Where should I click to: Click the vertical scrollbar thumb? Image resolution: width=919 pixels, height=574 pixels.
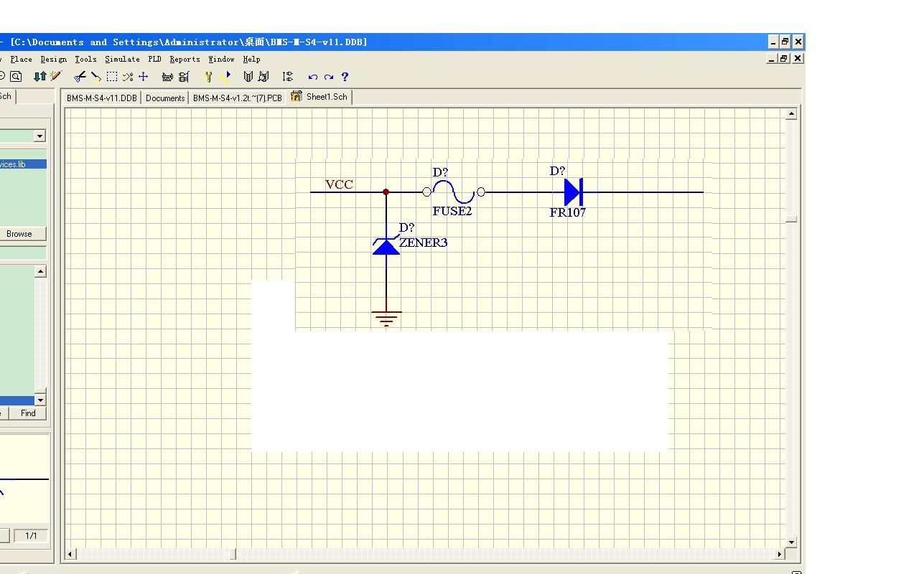791,220
